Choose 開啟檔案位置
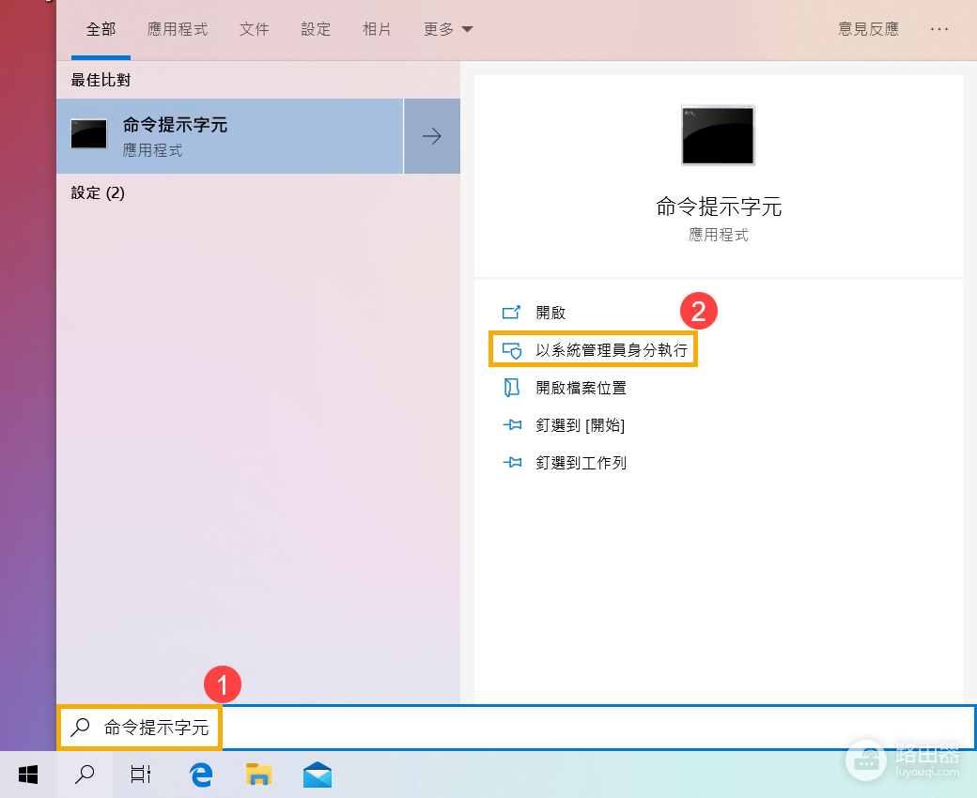 click(x=581, y=388)
